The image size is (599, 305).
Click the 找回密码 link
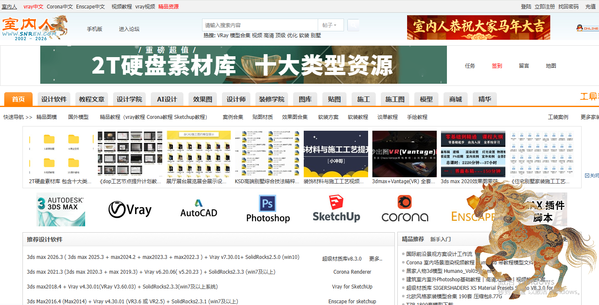coord(568,7)
